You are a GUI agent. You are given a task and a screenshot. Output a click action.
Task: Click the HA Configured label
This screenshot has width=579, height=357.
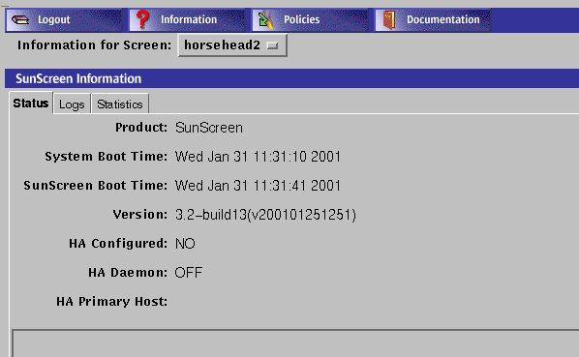[x=118, y=244]
